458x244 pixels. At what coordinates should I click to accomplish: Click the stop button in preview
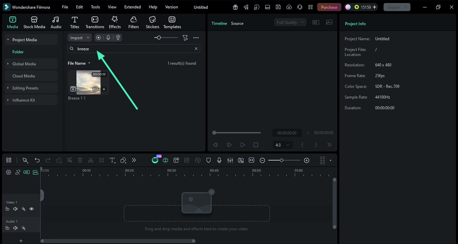256,145
